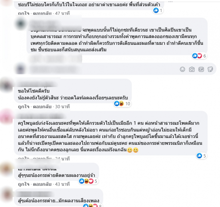
Task: Open the sticker picker in the reply box
Action: click(x=210, y=69)
